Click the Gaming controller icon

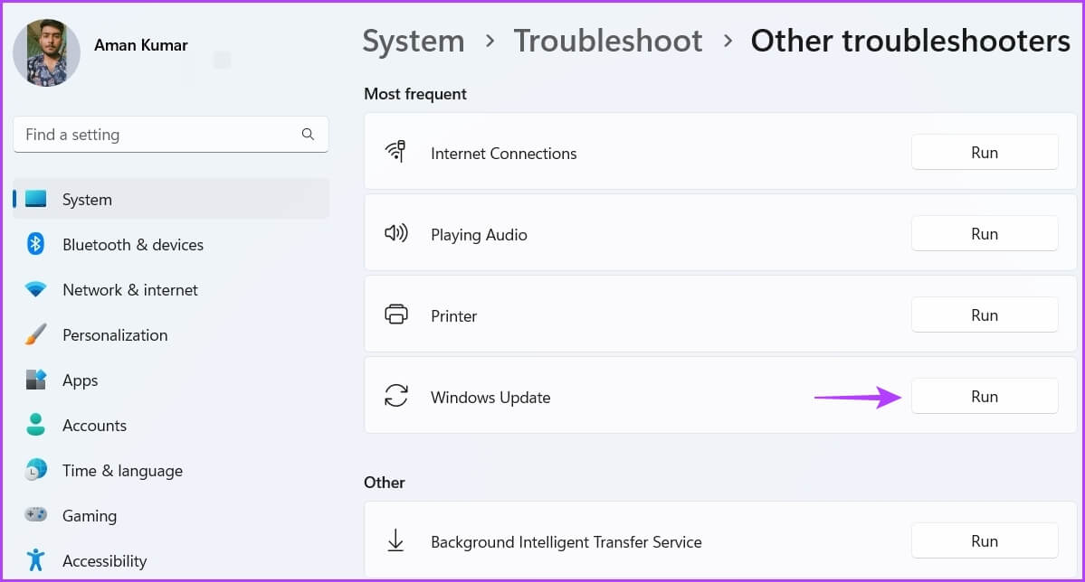coord(36,514)
